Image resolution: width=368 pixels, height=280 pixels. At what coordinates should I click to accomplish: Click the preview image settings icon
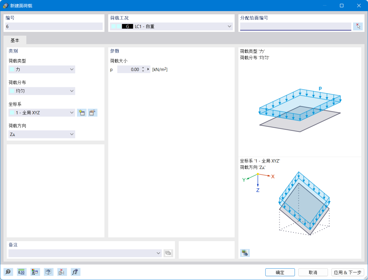[x=245, y=253]
